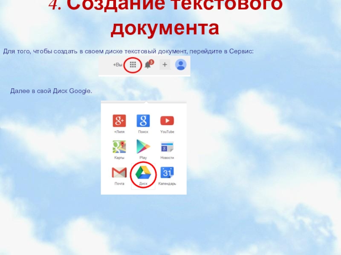Click the Карты label text
This screenshot has height=255, width=341.
[119, 158]
